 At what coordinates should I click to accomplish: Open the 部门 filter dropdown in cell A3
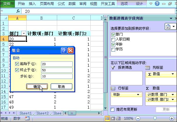coord(24,33)
